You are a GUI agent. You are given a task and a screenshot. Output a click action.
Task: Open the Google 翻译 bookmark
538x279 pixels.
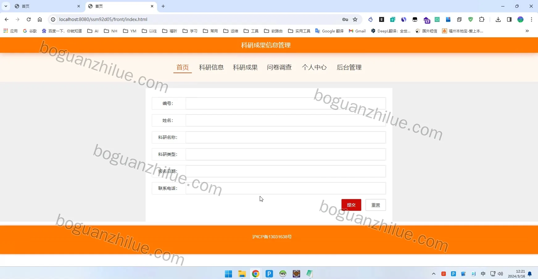(329, 31)
